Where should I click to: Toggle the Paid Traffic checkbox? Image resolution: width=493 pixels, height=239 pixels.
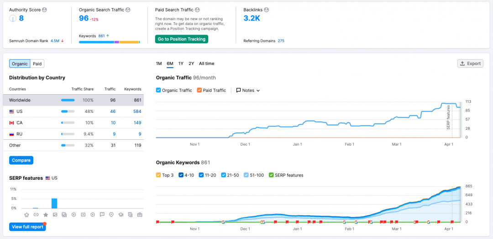tap(199, 90)
